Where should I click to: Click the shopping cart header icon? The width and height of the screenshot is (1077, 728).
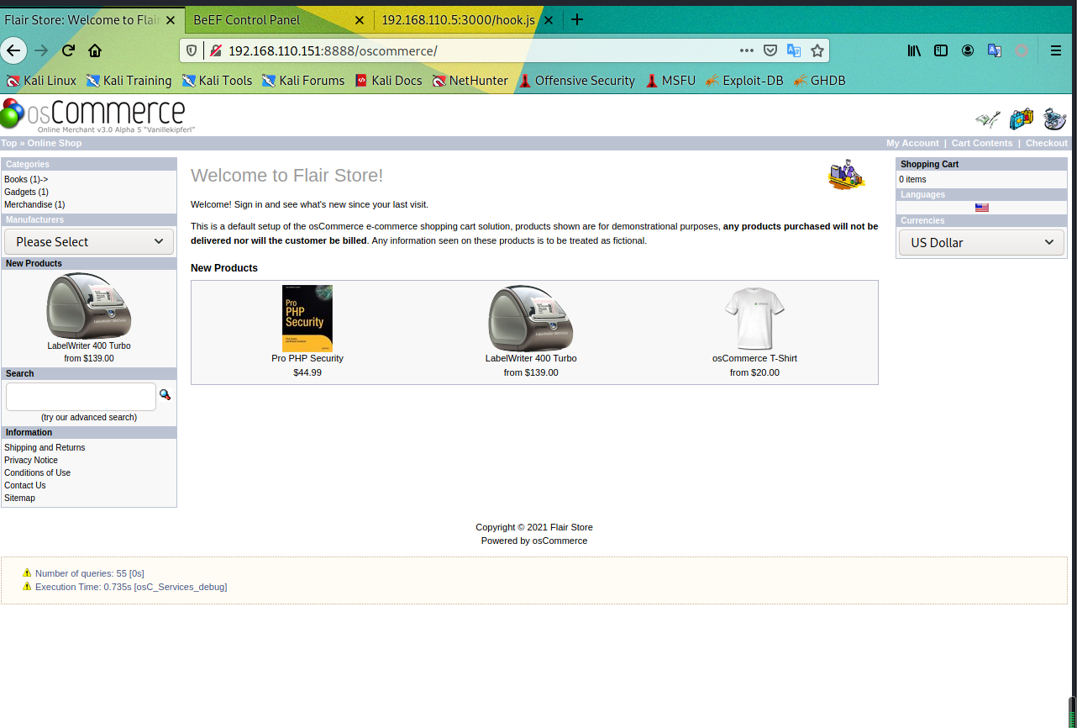click(x=1021, y=119)
